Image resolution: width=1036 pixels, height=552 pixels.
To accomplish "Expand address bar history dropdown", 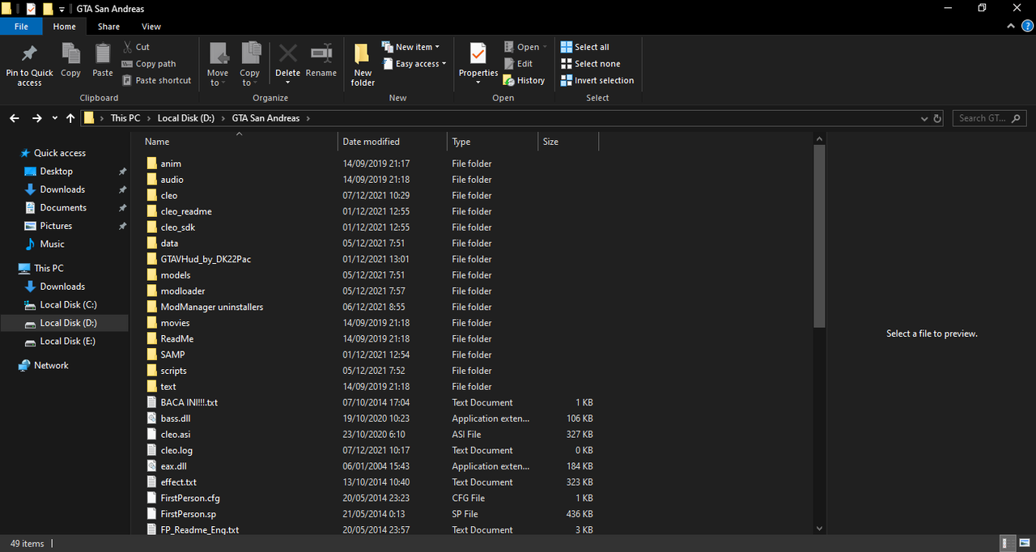I will click(x=925, y=118).
